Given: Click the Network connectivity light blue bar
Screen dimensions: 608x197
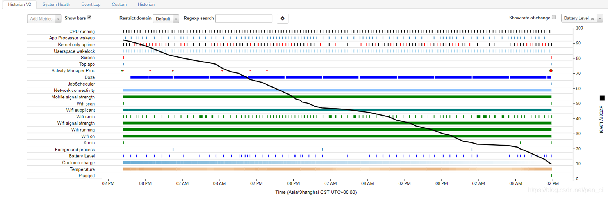Looking at the screenshot, I should 337,90.
